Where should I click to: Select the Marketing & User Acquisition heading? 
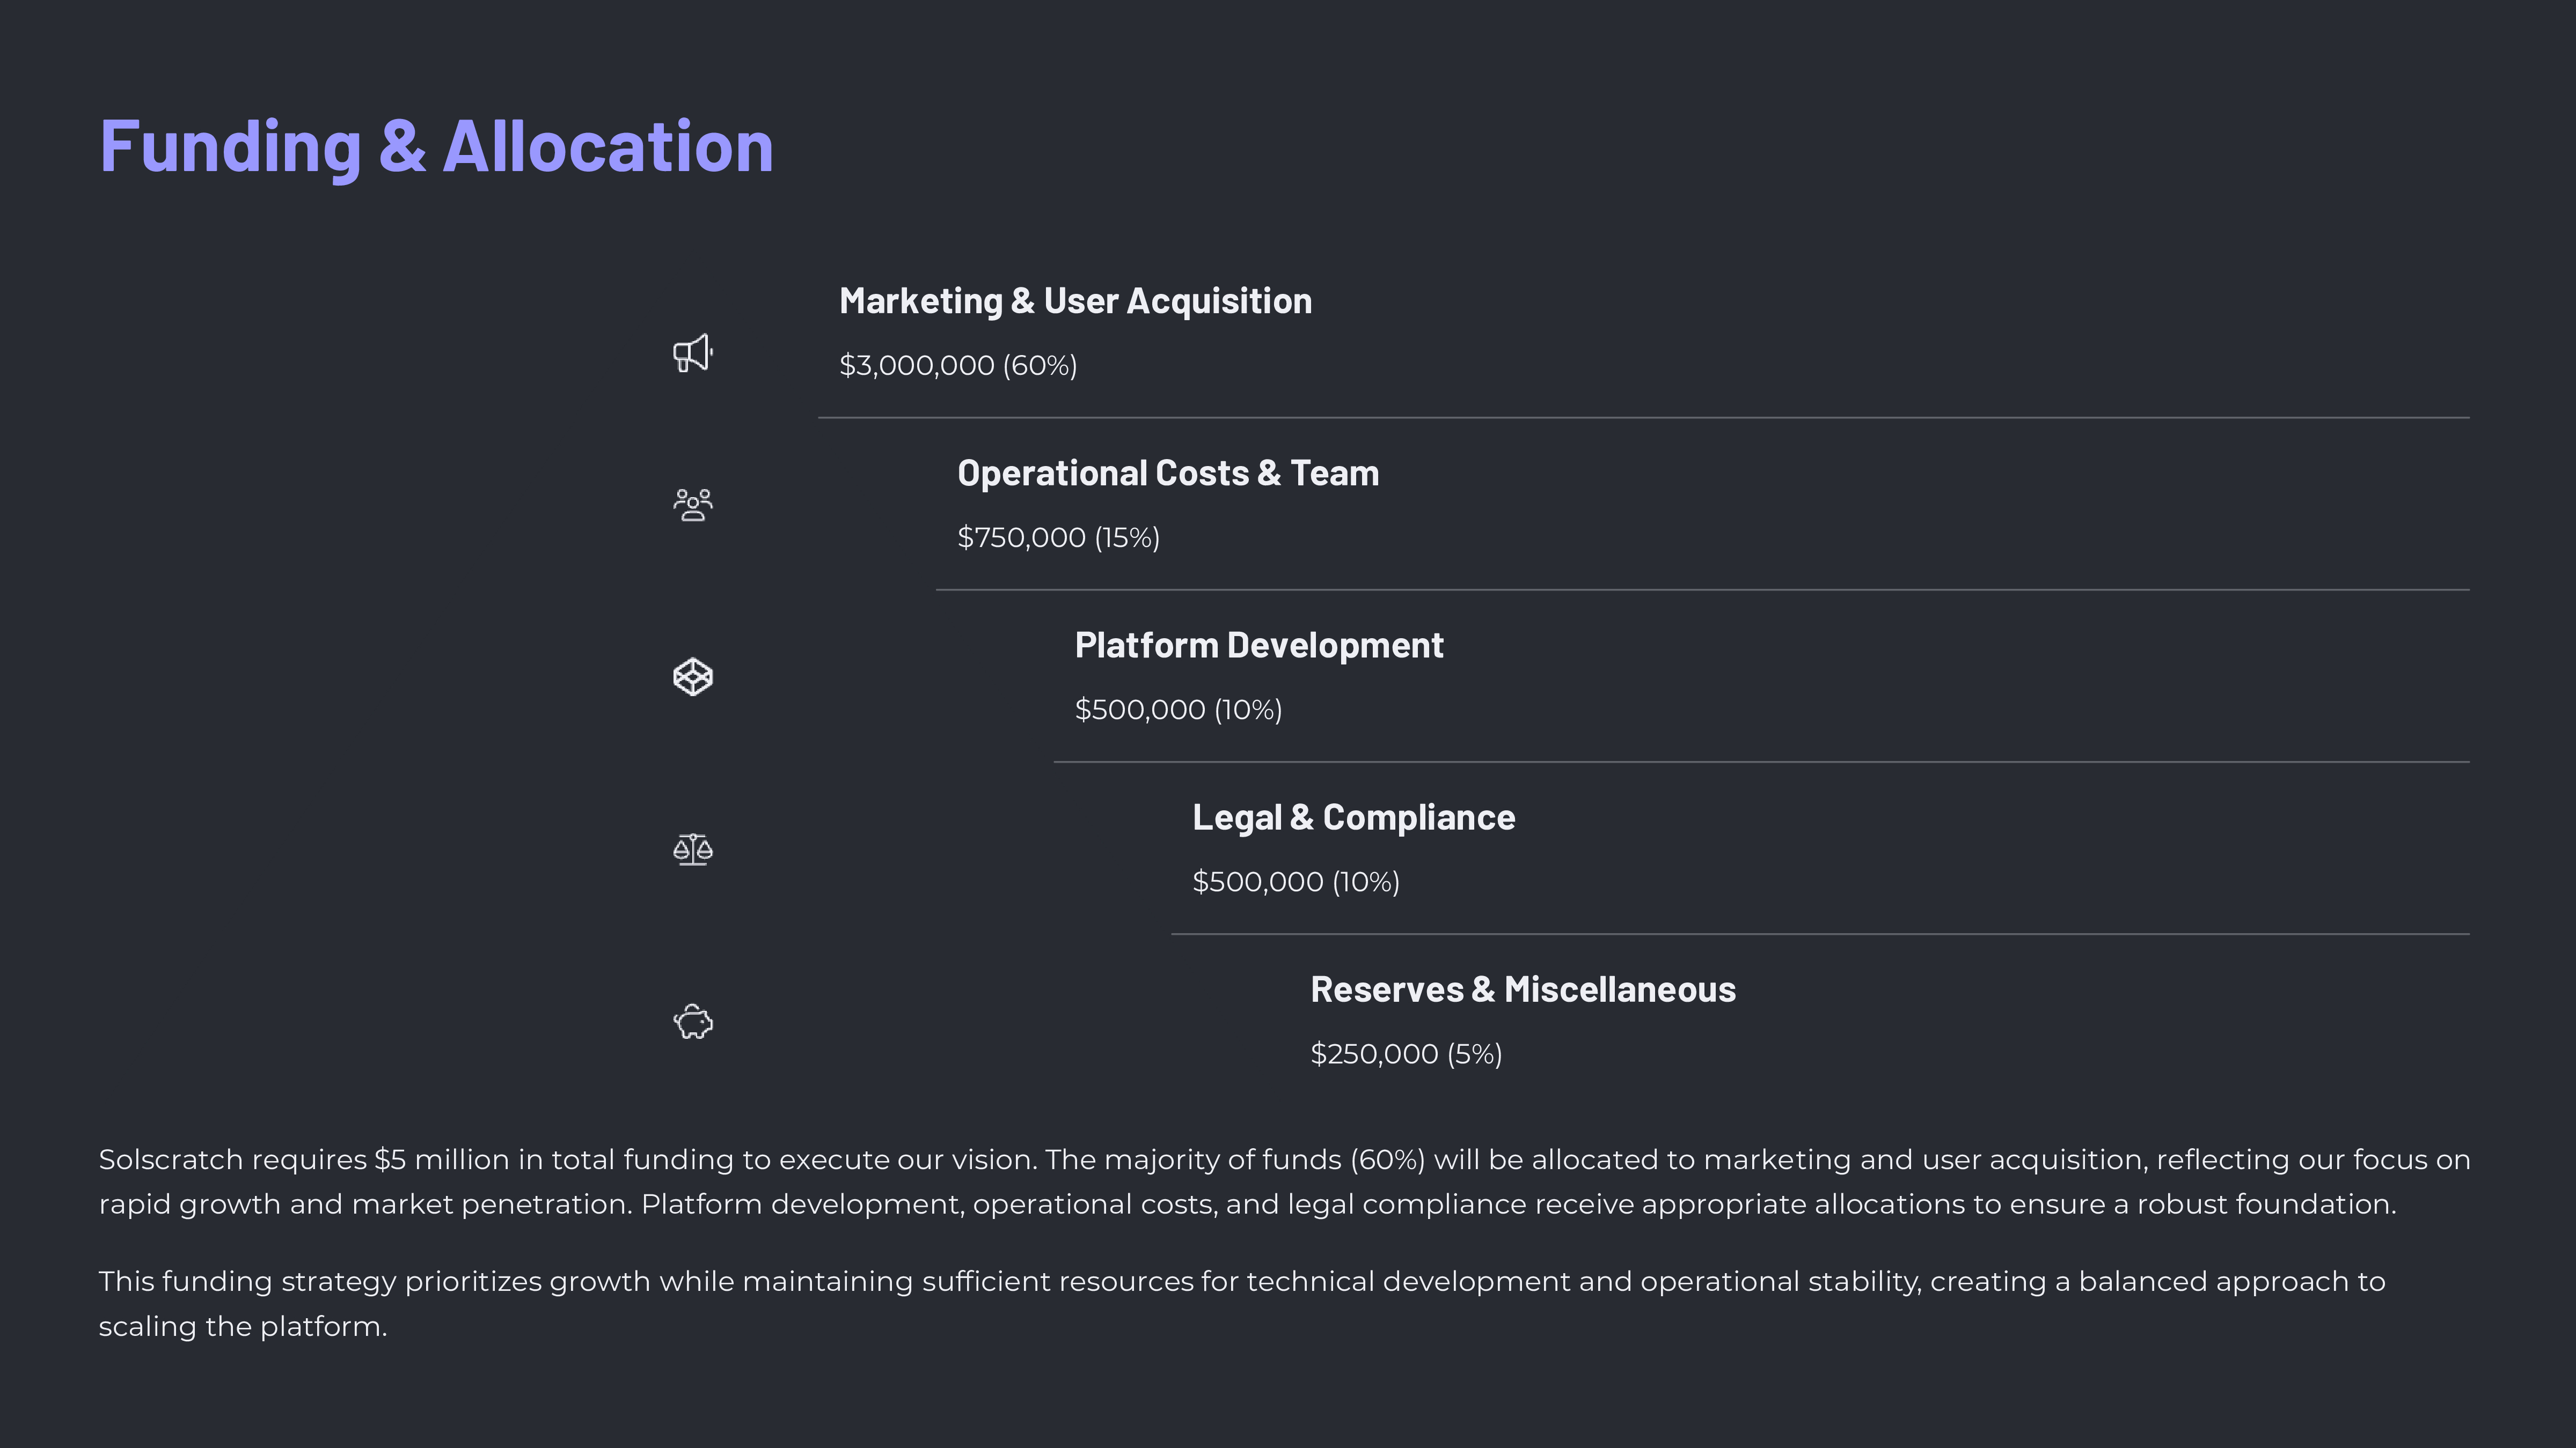coord(1075,301)
